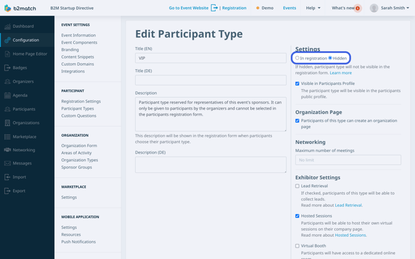Open Sponsor Groups settings

click(77, 167)
